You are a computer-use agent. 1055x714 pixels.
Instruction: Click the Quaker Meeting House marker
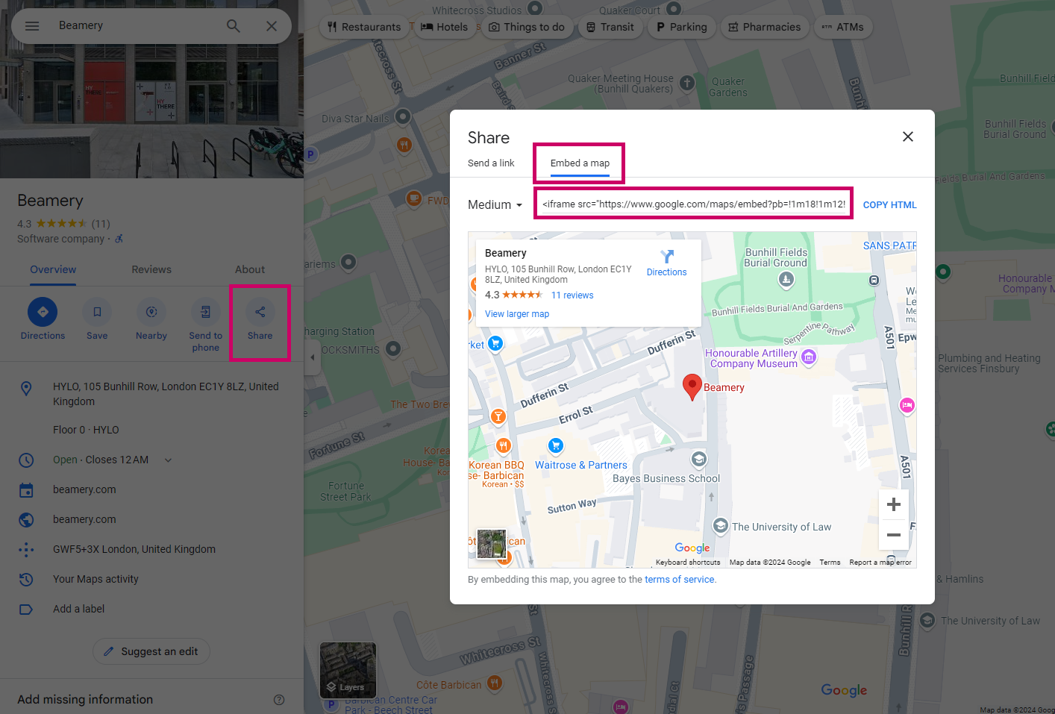click(x=687, y=83)
